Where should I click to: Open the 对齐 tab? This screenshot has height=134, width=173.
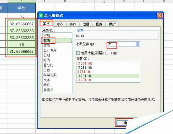coord(60,24)
